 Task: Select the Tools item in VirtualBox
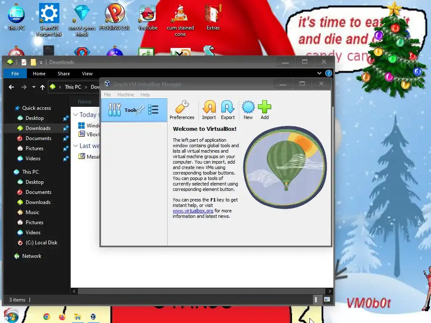point(134,110)
